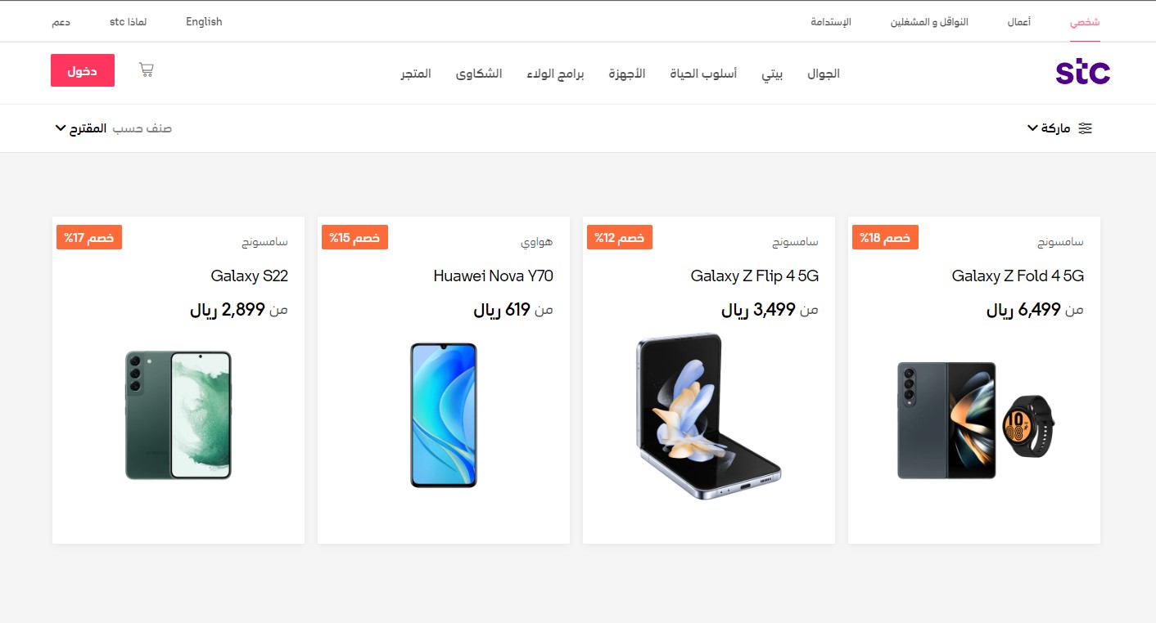The image size is (1156, 623).
Task: Expand the ماركة brand filter dropdown
Action: [x=1049, y=128]
